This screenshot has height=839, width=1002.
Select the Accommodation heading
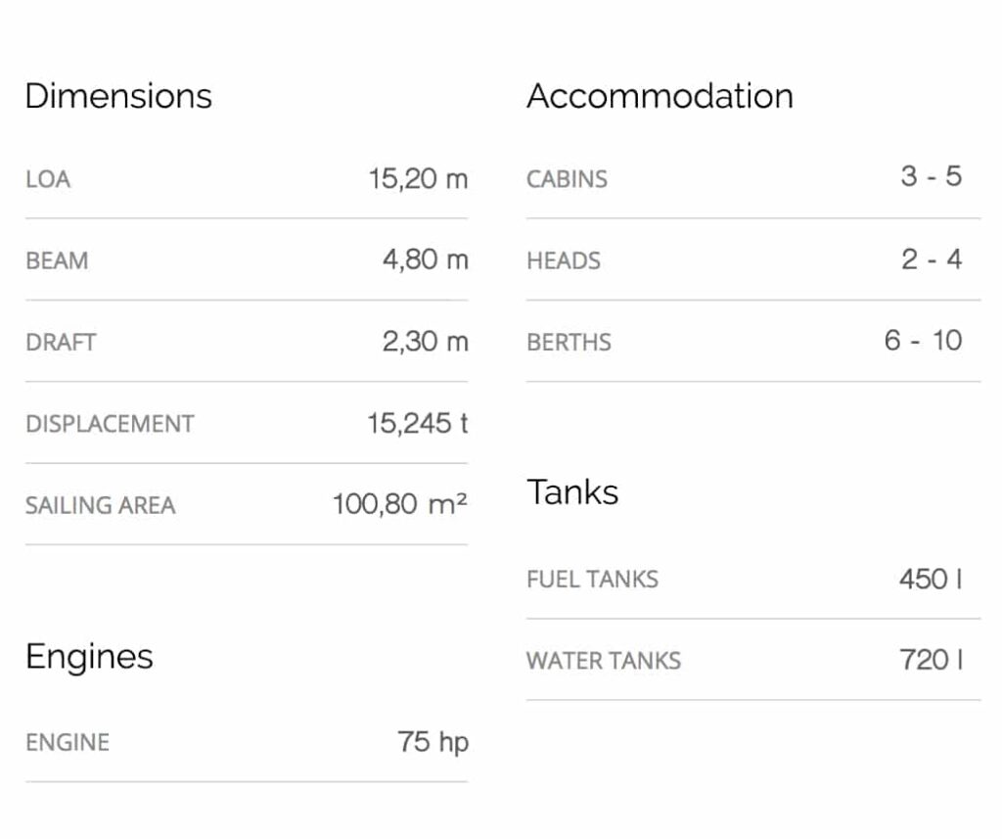click(x=660, y=96)
